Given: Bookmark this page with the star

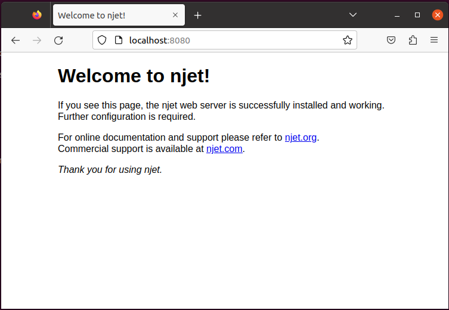Looking at the screenshot, I should pyautogui.click(x=348, y=40).
